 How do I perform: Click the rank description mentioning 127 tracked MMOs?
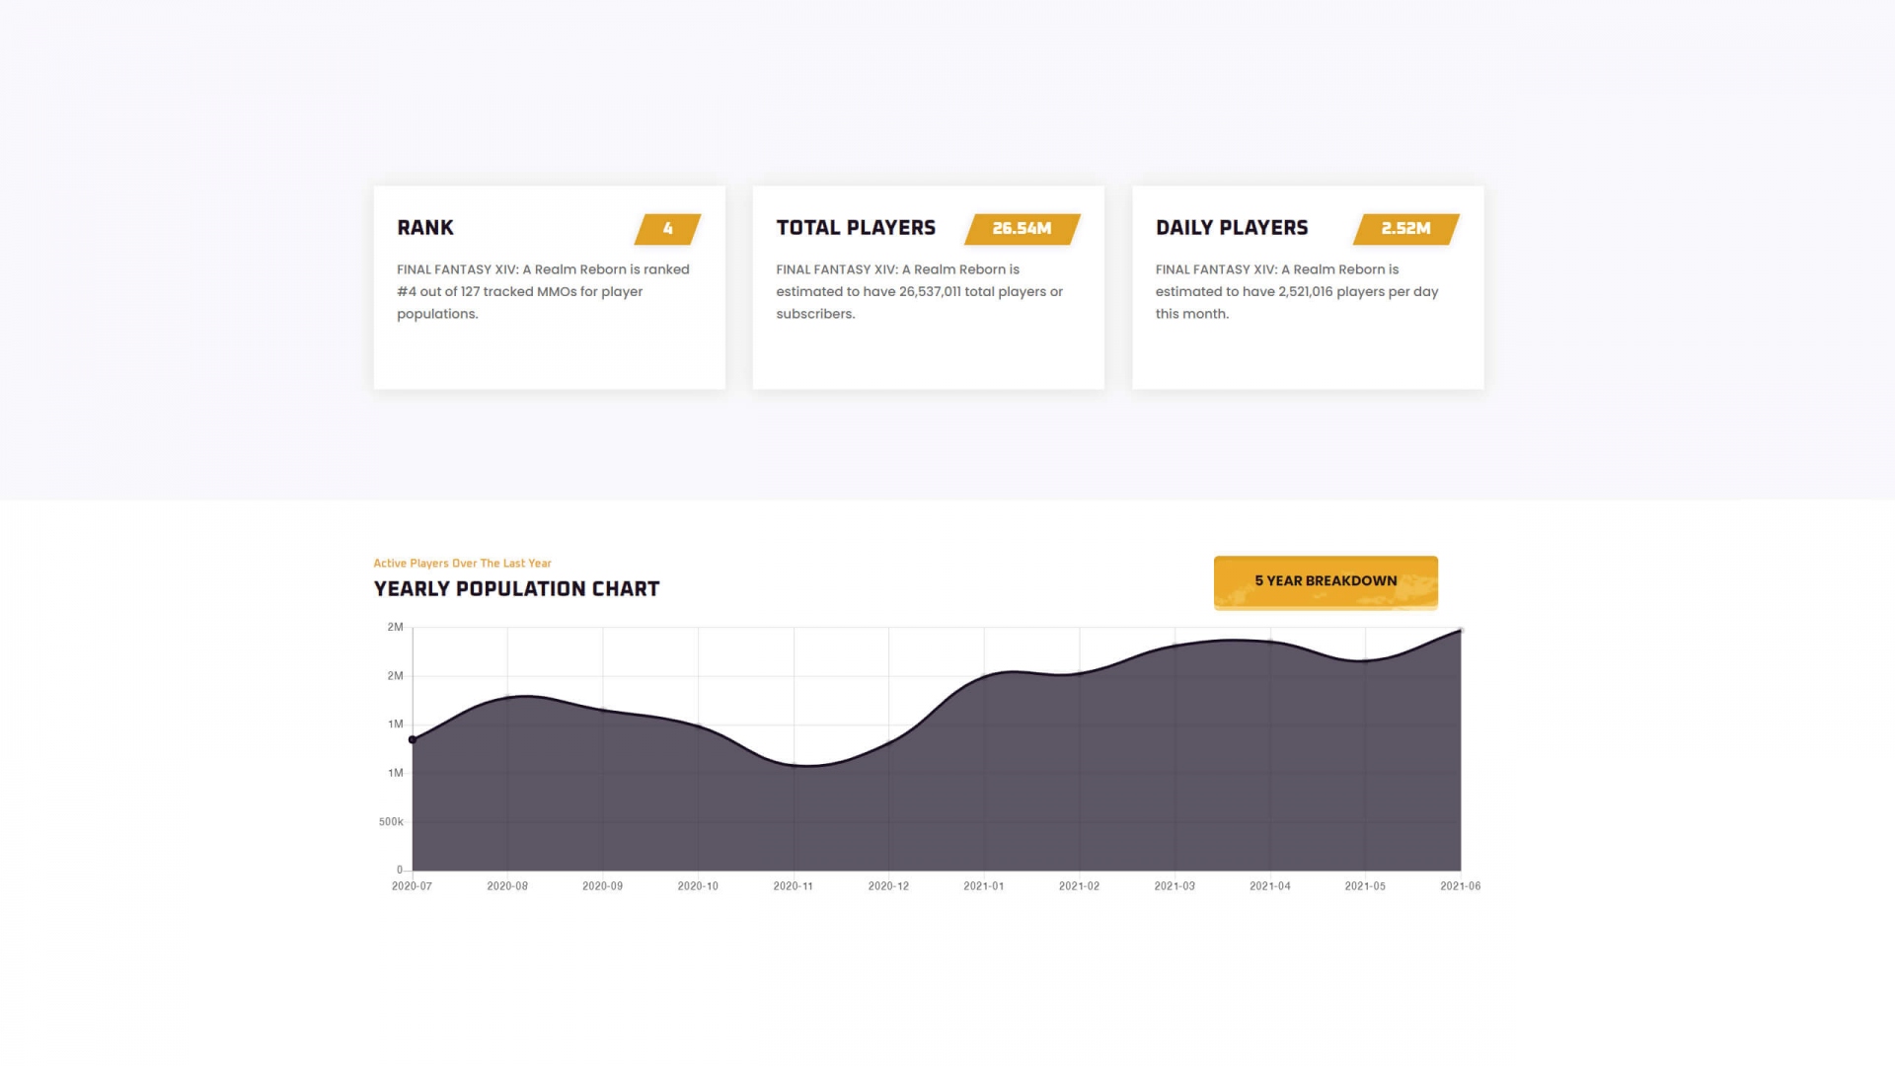pos(543,291)
